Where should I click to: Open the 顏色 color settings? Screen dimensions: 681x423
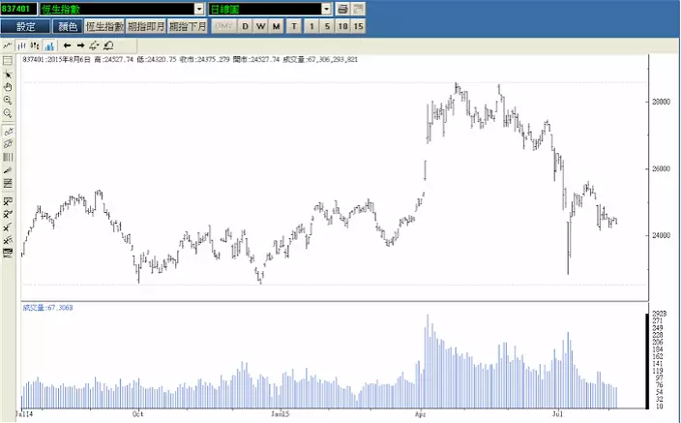tap(68, 26)
